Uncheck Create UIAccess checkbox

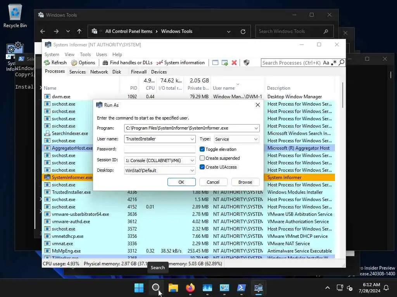tap(202, 167)
